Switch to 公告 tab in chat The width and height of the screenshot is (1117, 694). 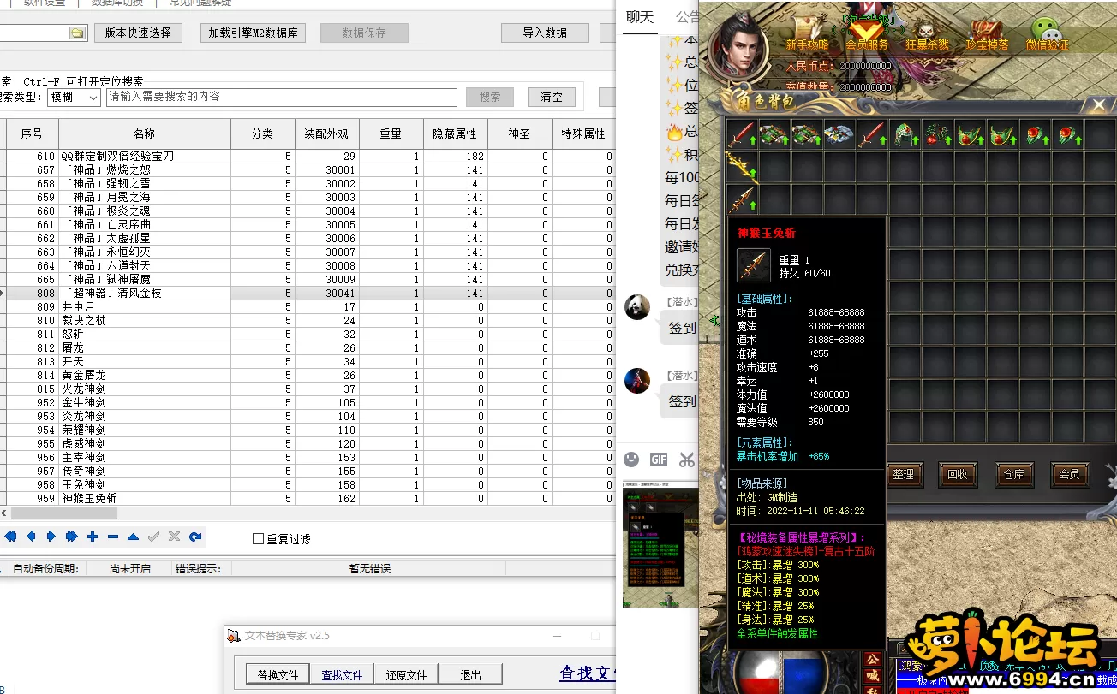(687, 16)
